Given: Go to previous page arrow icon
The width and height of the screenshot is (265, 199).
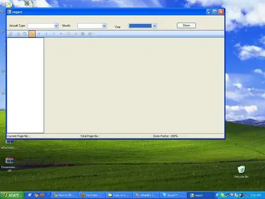Looking at the screenshot, I should click(x=46, y=34).
